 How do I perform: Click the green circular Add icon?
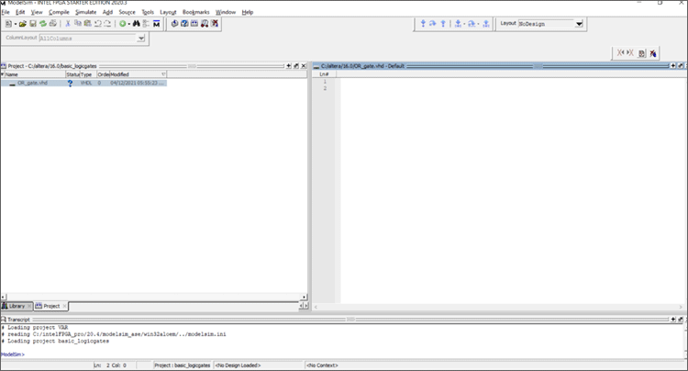[x=122, y=24]
